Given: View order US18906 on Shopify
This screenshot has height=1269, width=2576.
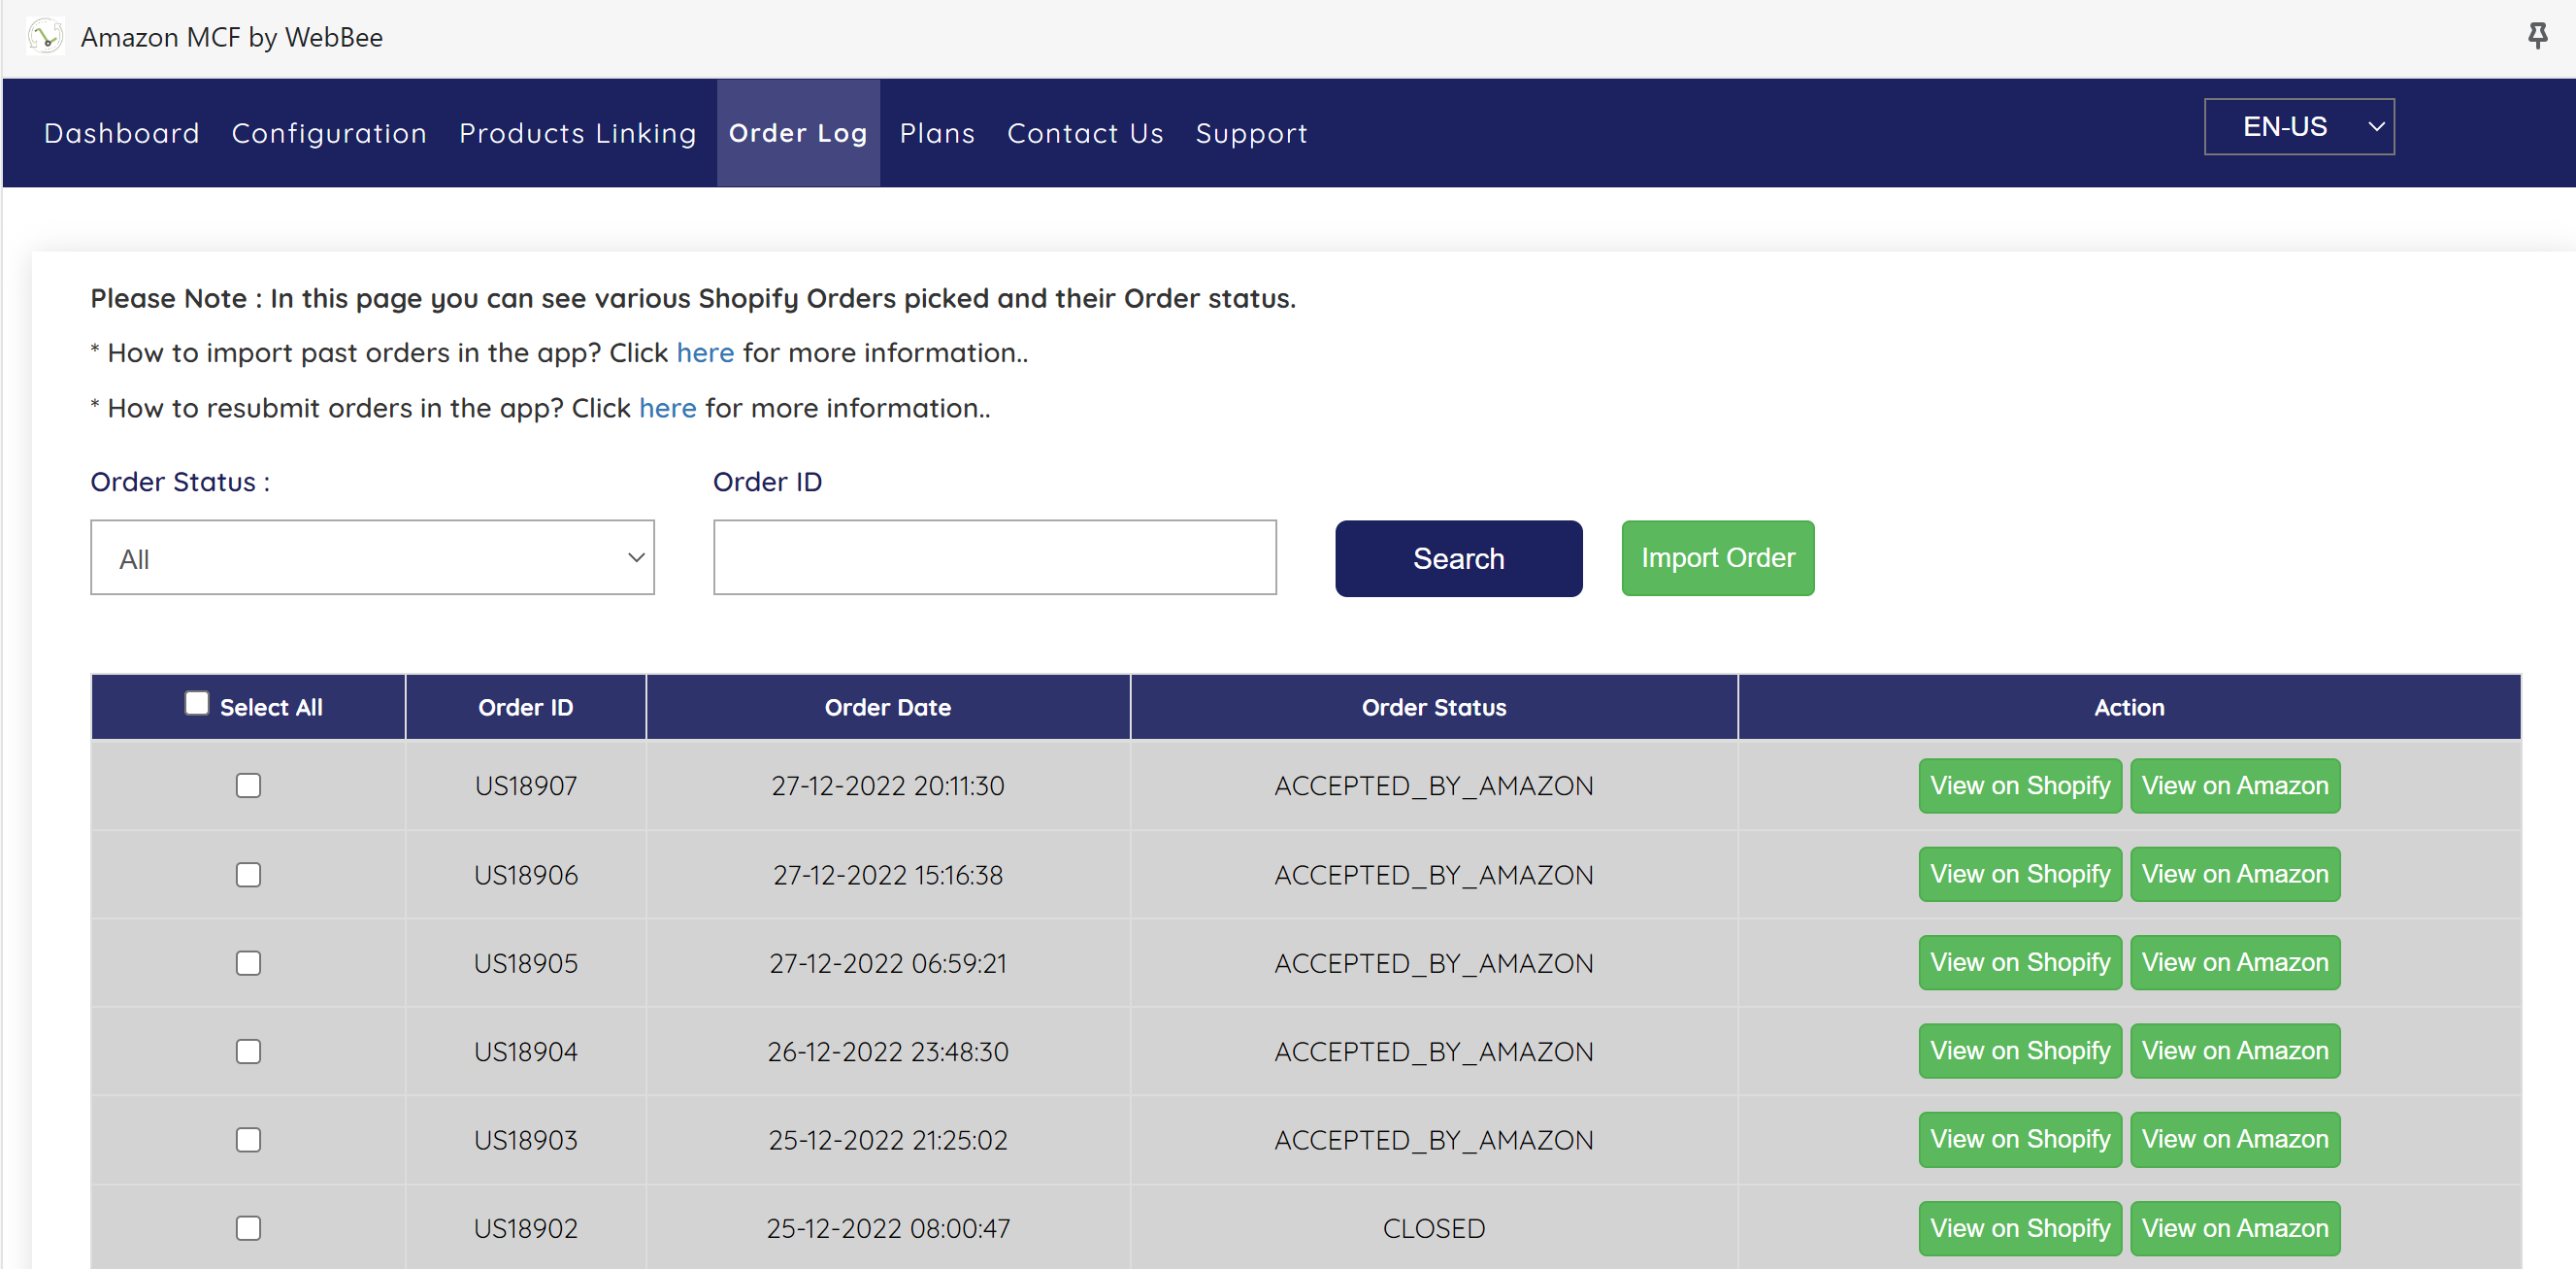Looking at the screenshot, I should pos(2019,875).
